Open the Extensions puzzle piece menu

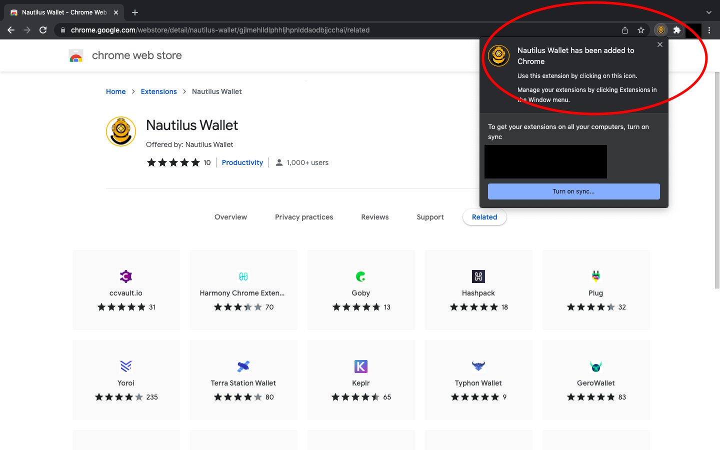pyautogui.click(x=677, y=30)
